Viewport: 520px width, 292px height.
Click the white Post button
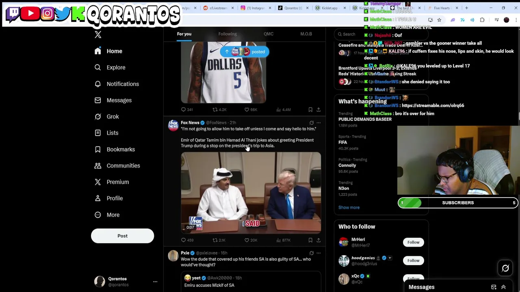[x=122, y=236]
